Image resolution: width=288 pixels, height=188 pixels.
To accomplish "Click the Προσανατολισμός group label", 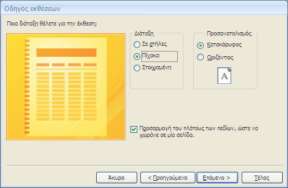I will tap(229, 33).
